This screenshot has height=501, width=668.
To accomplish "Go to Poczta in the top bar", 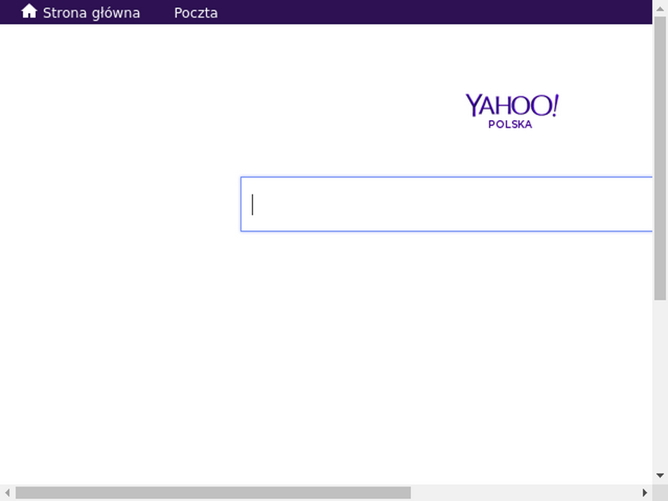I will click(x=196, y=13).
